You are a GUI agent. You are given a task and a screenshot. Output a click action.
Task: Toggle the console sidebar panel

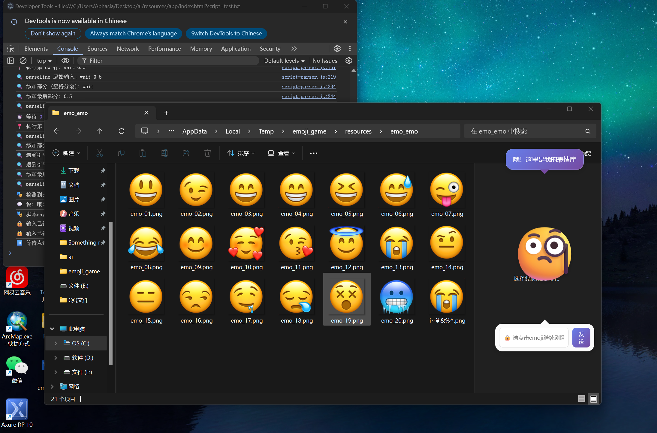(11, 61)
